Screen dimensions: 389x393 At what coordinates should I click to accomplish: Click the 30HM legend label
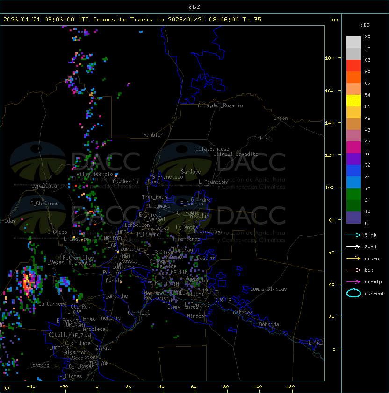(370, 246)
